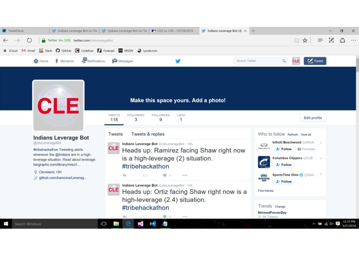Open Twitter Moments
The width and height of the screenshot is (359, 255).
[x=65, y=61]
